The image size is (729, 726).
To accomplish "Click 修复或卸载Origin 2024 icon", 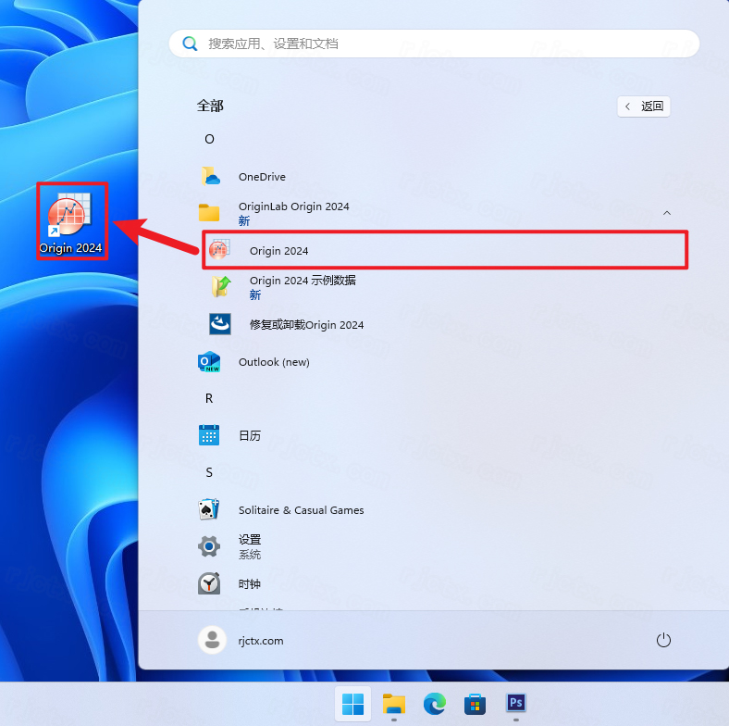I will tap(220, 324).
